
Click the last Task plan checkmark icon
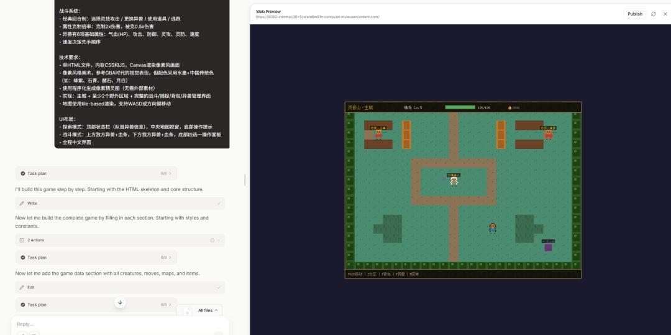pos(23,305)
